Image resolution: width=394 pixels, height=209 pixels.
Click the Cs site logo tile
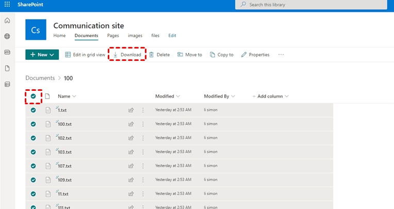tap(36, 30)
